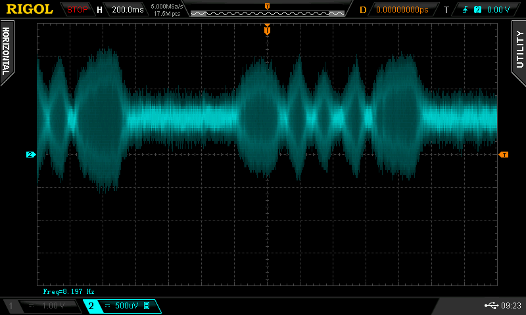The image size is (526, 315).
Task: Click the Freq=8.197 Hz measurement readout
Action: [69, 291]
